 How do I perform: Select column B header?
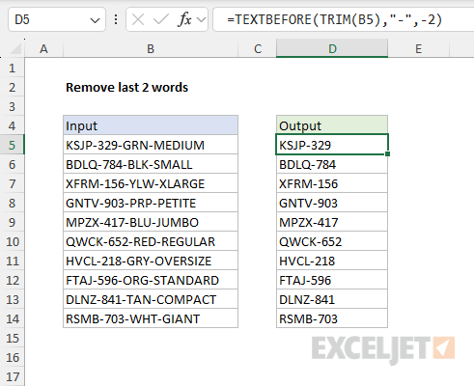click(x=151, y=49)
